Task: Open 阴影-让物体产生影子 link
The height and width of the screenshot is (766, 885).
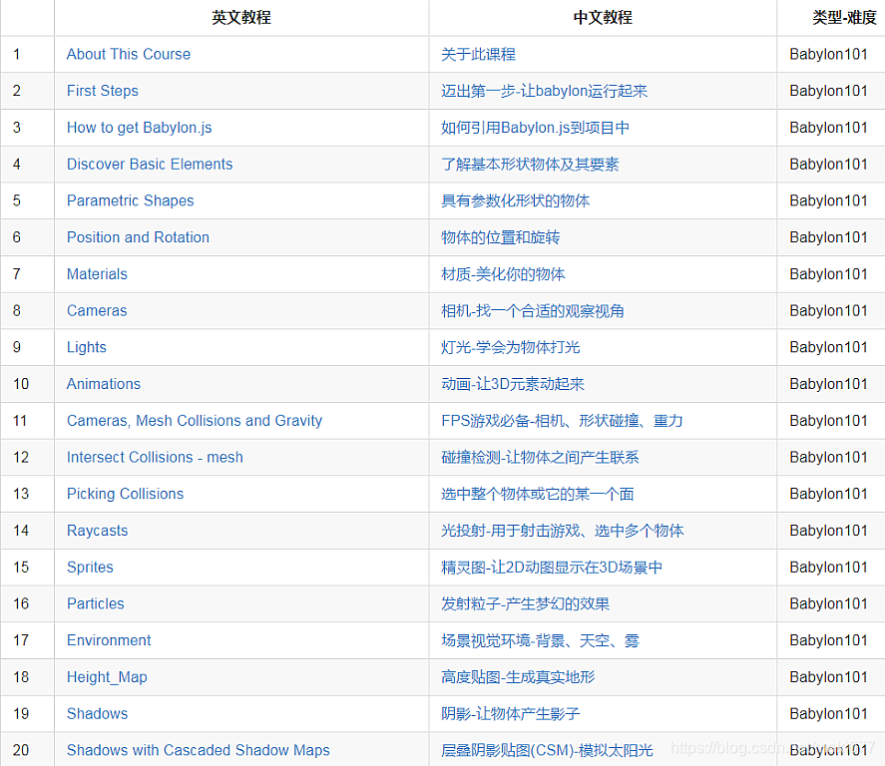Action: click(x=510, y=714)
